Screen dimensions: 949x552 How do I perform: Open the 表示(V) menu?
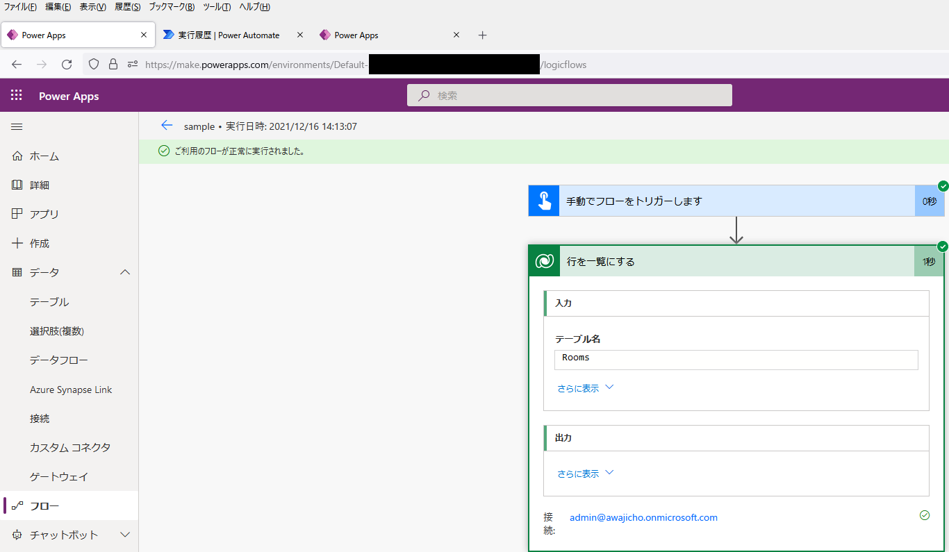click(93, 7)
